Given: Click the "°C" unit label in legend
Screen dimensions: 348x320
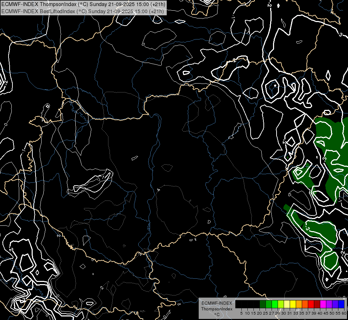Looking at the screenshot, I should (217, 315).
